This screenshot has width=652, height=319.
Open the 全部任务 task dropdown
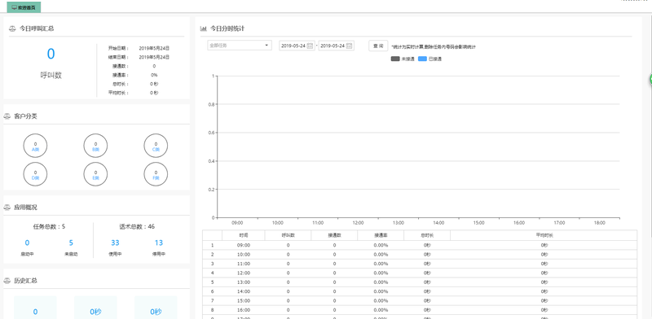pyautogui.click(x=240, y=46)
